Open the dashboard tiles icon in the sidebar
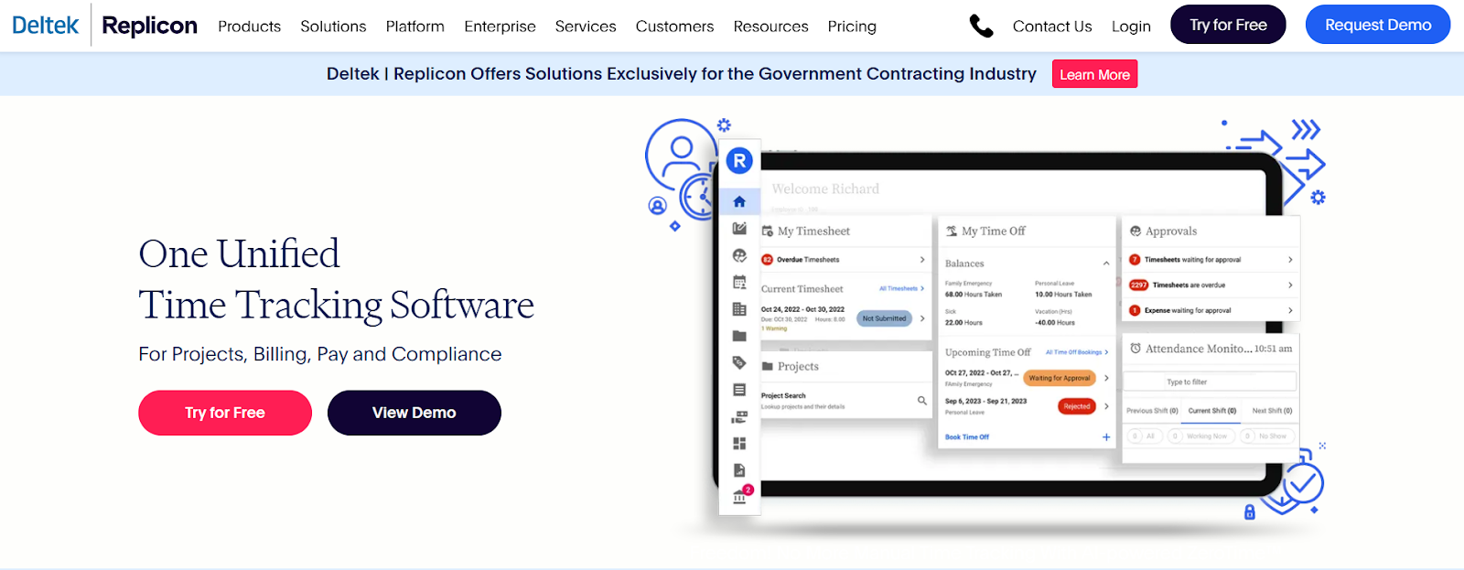 (739, 444)
